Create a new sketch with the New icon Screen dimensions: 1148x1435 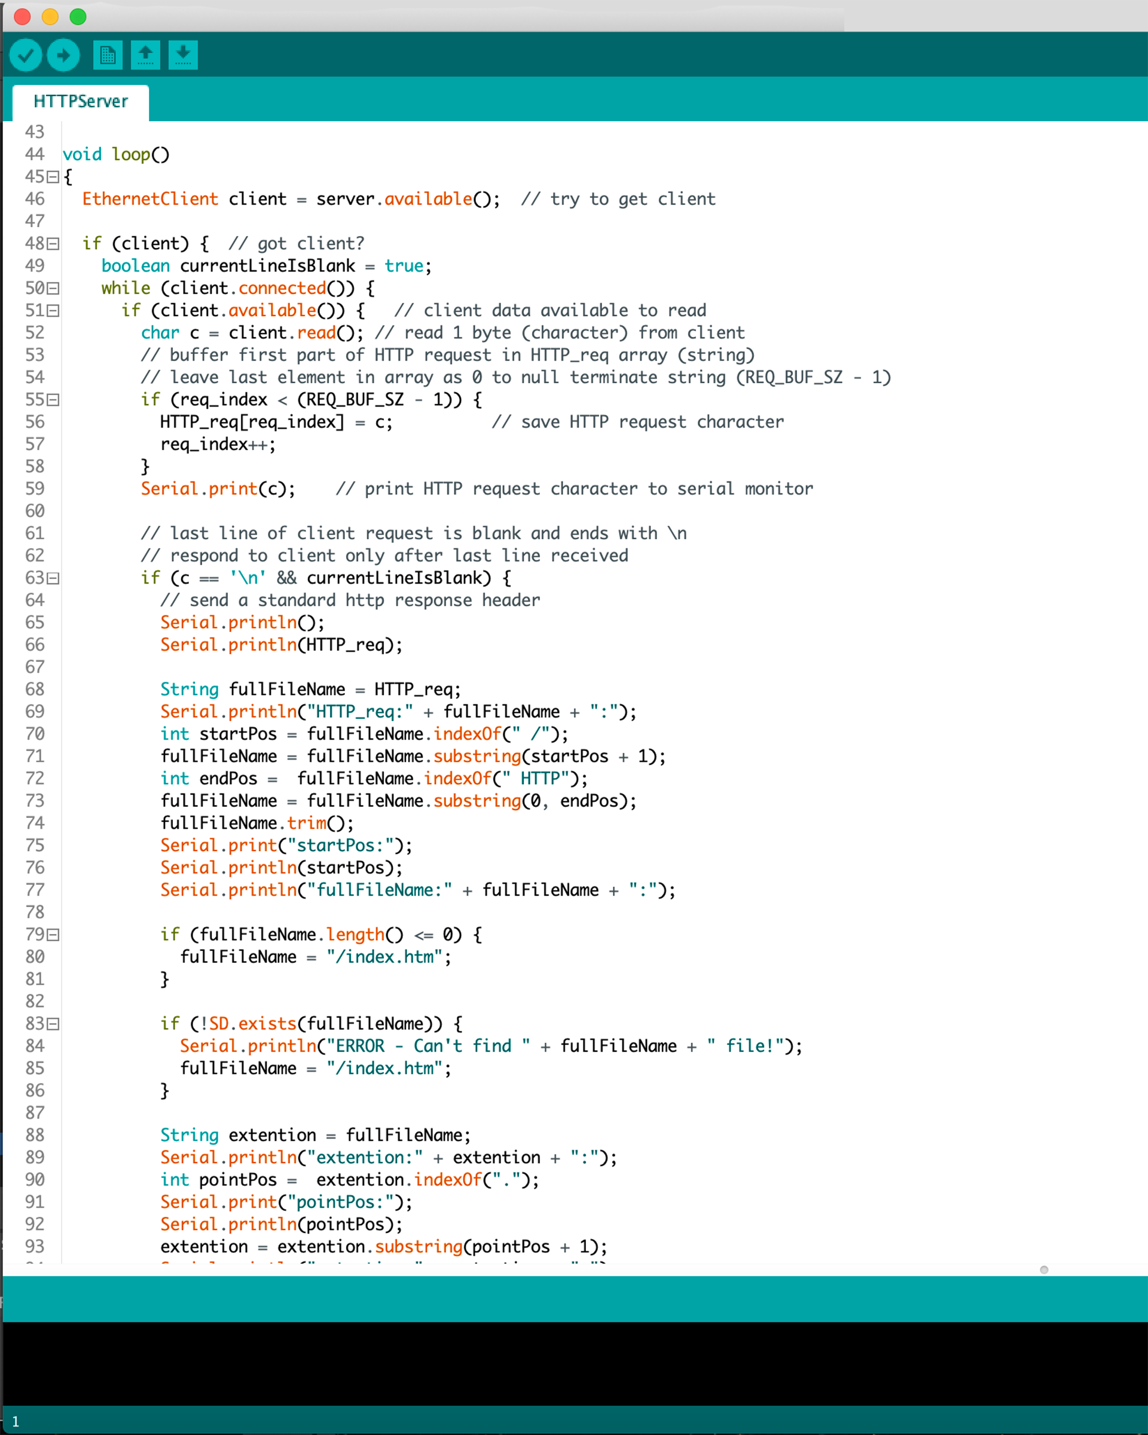[x=107, y=54]
